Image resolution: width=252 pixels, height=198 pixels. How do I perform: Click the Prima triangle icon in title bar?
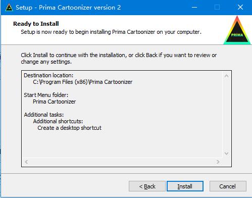coord(9,8)
